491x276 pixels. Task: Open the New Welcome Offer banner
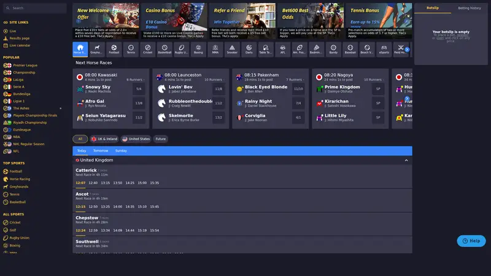tap(106, 21)
